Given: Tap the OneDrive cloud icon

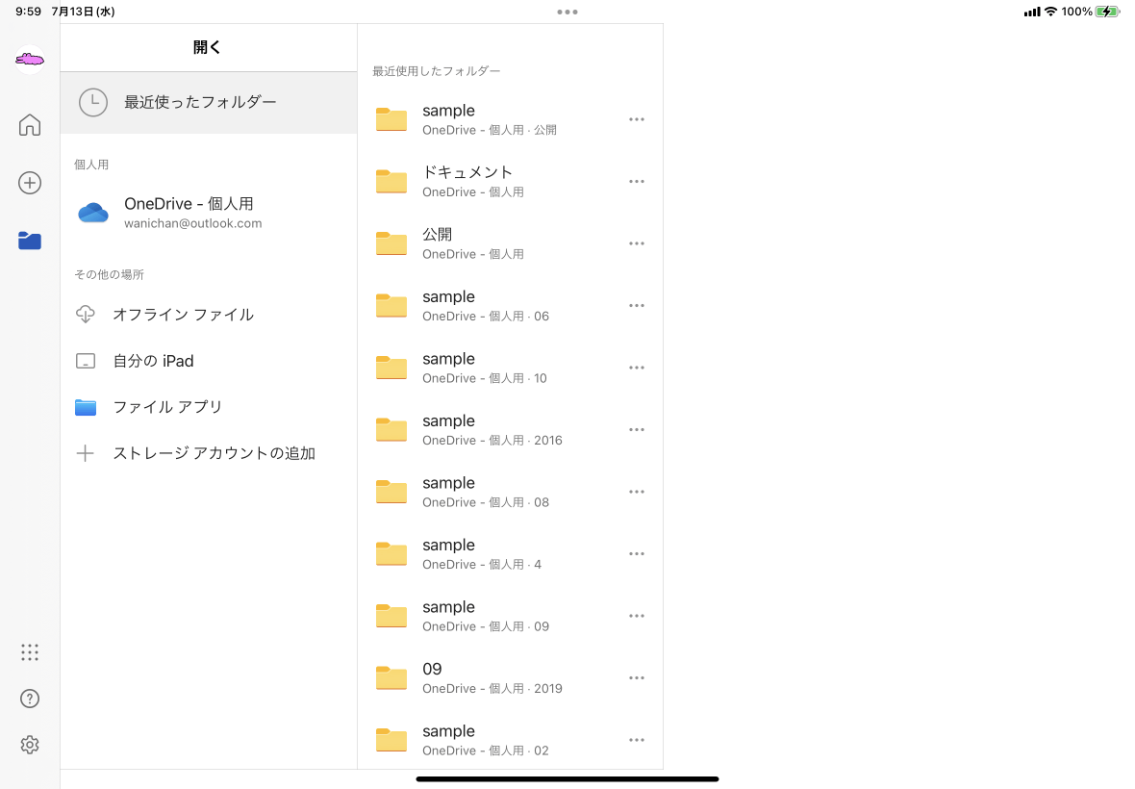Looking at the screenshot, I should tap(93, 213).
